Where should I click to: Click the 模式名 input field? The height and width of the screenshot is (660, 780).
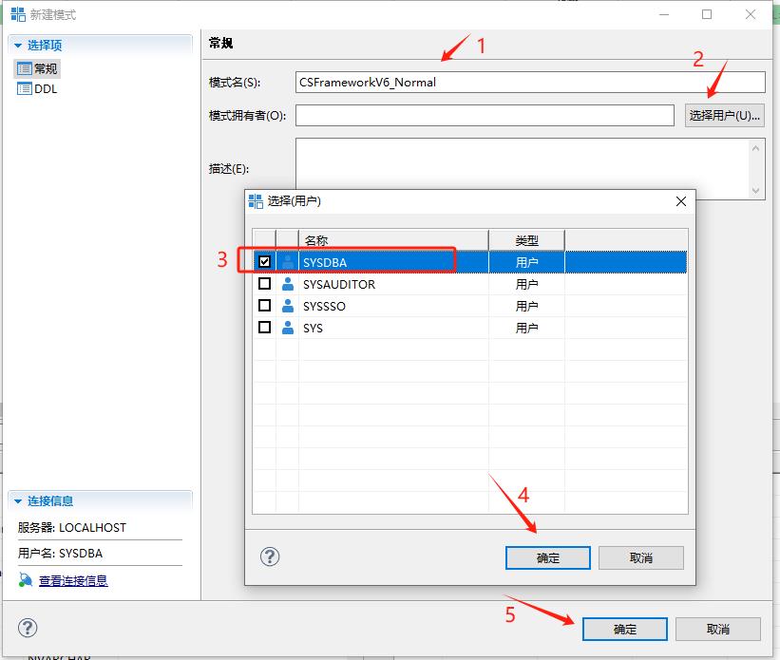point(529,83)
